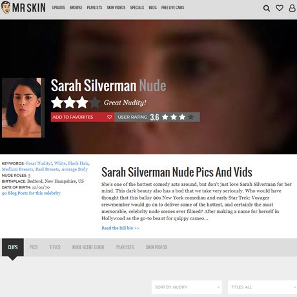
Task: Open favorites via the header heart icon
Action: click(280, 8)
